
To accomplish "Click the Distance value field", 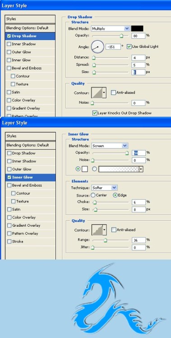I will point(138,58).
